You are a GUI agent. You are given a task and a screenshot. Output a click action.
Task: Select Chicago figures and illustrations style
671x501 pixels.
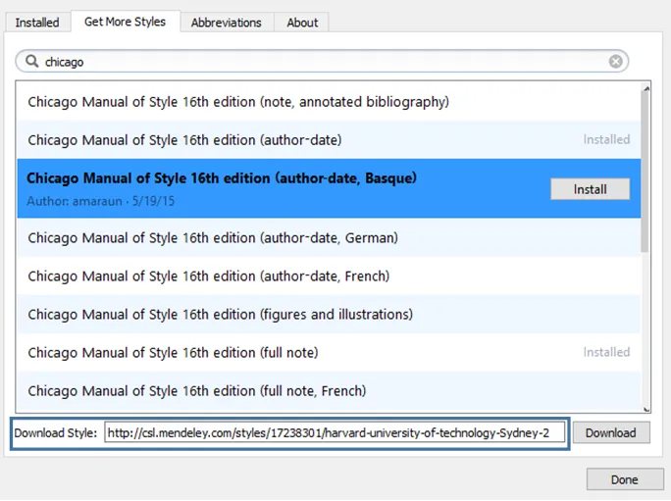(x=329, y=314)
